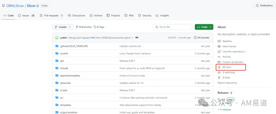
Task: Open pull request #48 link
Action: coord(93,38)
